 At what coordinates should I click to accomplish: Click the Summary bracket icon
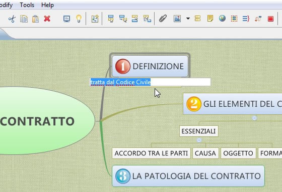pos(246,19)
